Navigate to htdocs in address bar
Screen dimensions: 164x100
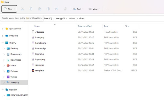tap(72, 19)
